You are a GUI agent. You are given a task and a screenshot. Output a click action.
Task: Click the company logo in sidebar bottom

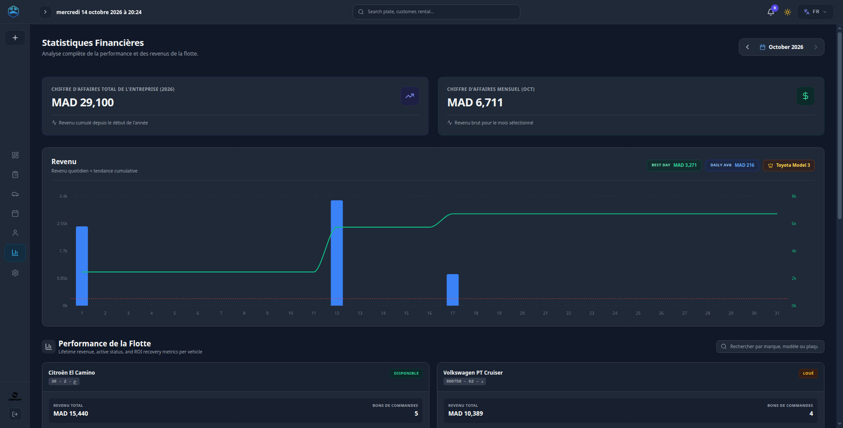[15, 397]
